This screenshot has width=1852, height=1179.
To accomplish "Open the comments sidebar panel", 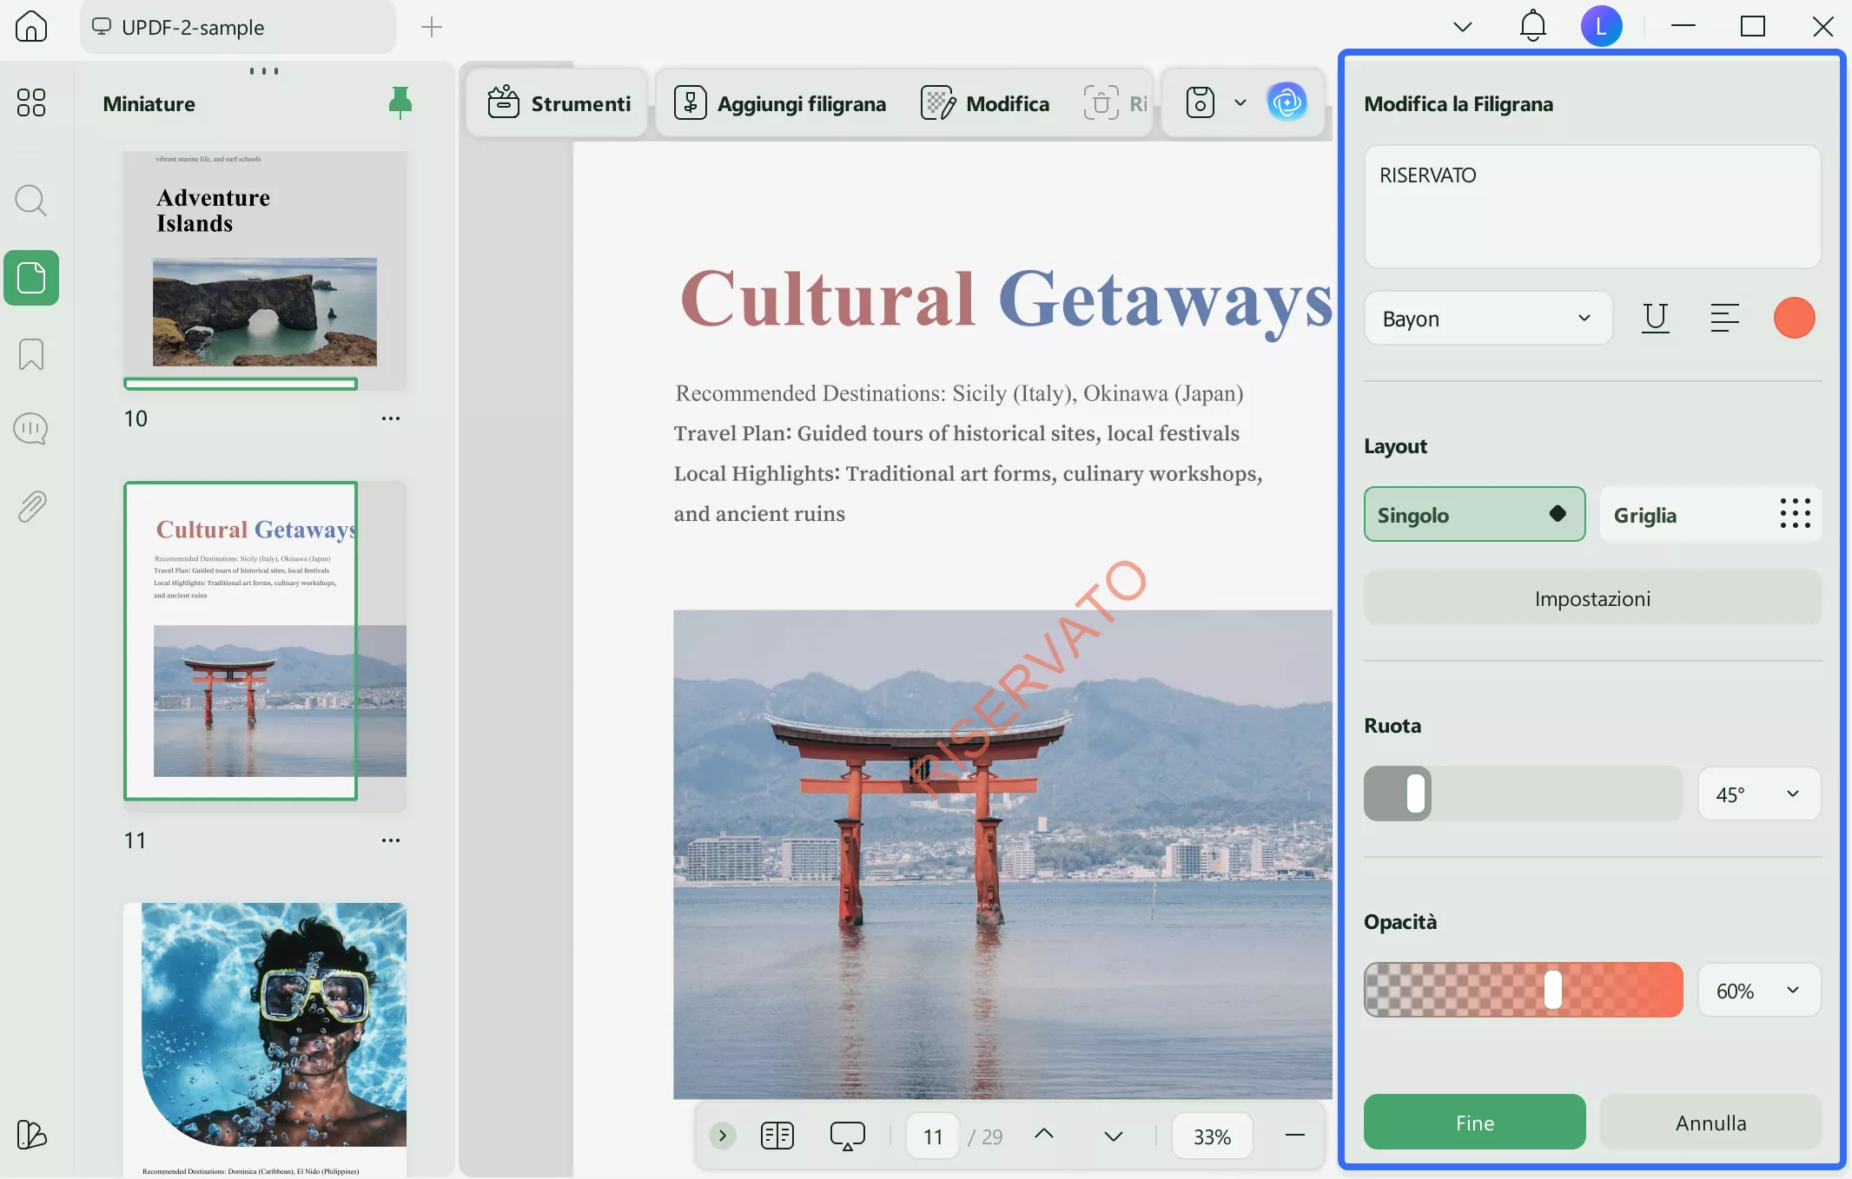I will (x=31, y=429).
